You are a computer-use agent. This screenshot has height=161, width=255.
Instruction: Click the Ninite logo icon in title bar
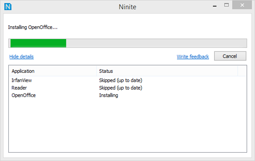click(x=8, y=7)
